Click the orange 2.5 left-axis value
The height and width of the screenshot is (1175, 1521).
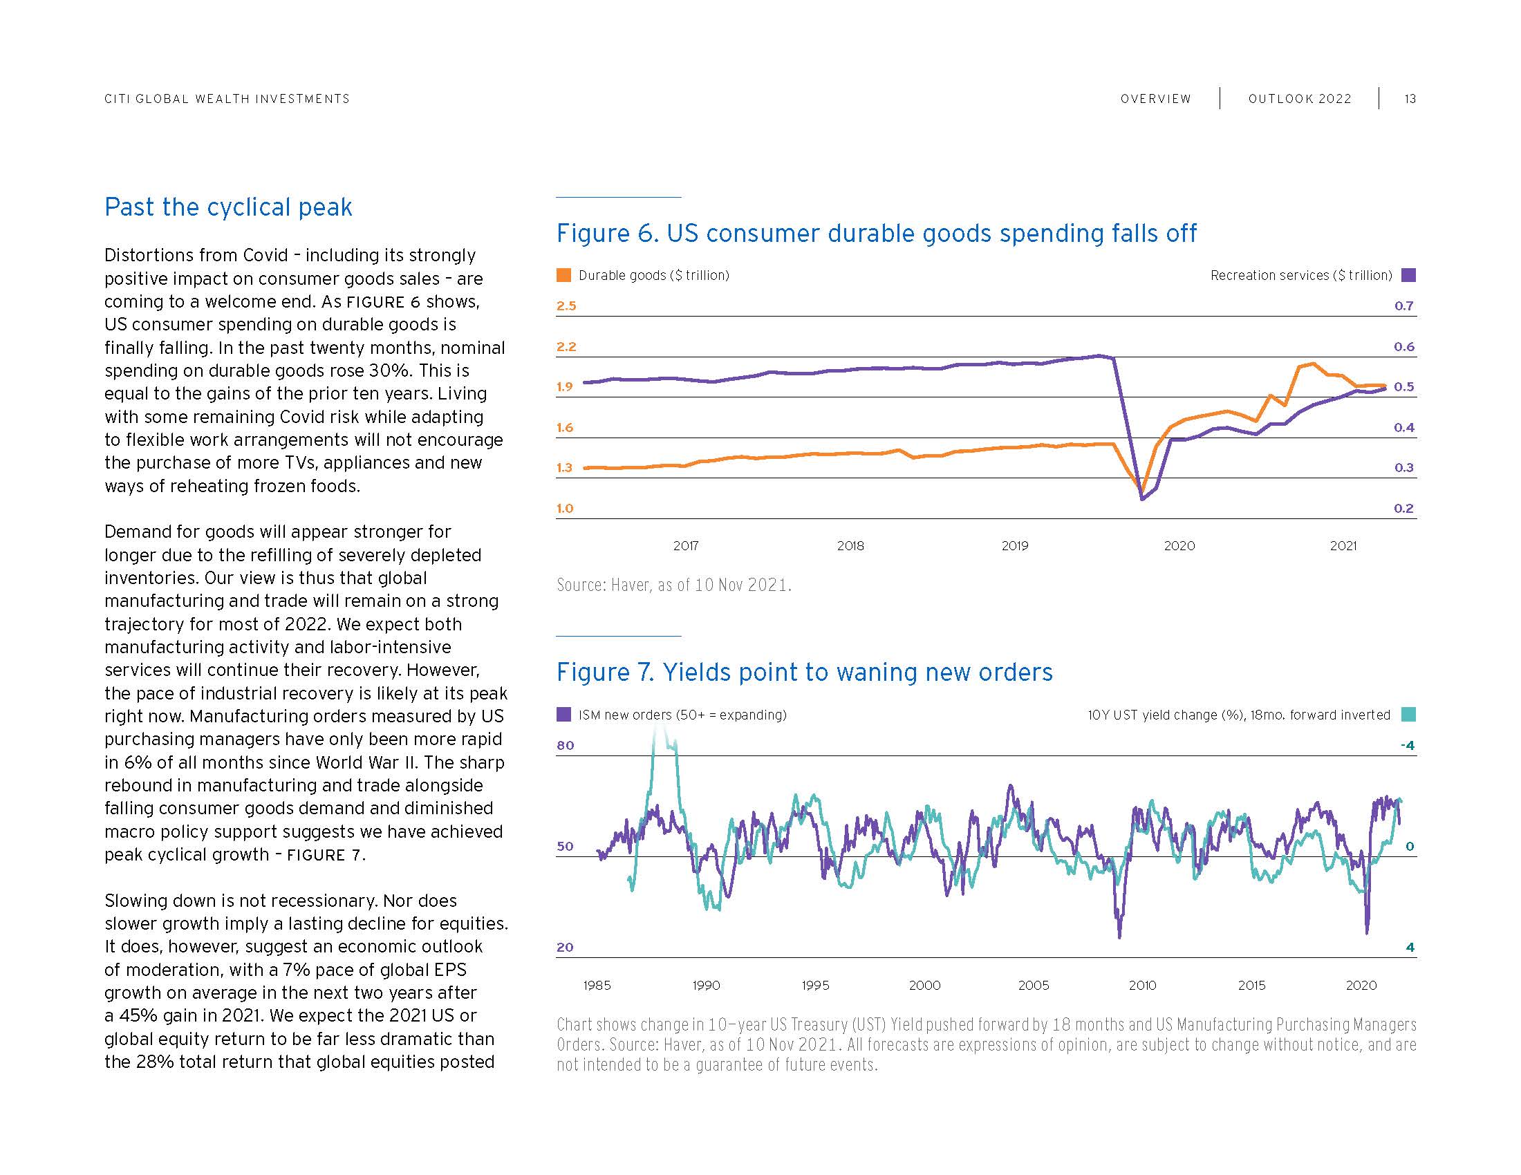click(566, 305)
